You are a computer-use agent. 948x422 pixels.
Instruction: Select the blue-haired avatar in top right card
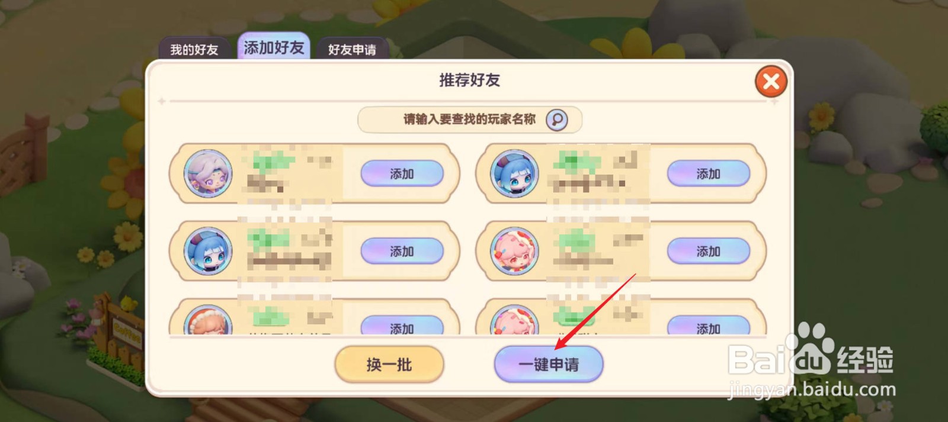point(514,173)
